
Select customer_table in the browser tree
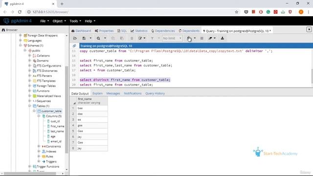(x=49, y=111)
